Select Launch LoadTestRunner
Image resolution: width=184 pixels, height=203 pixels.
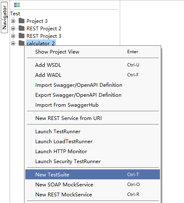point(92,142)
